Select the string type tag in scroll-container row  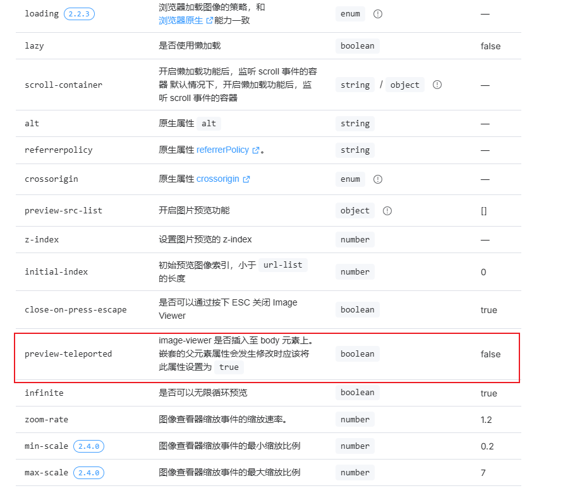(355, 85)
